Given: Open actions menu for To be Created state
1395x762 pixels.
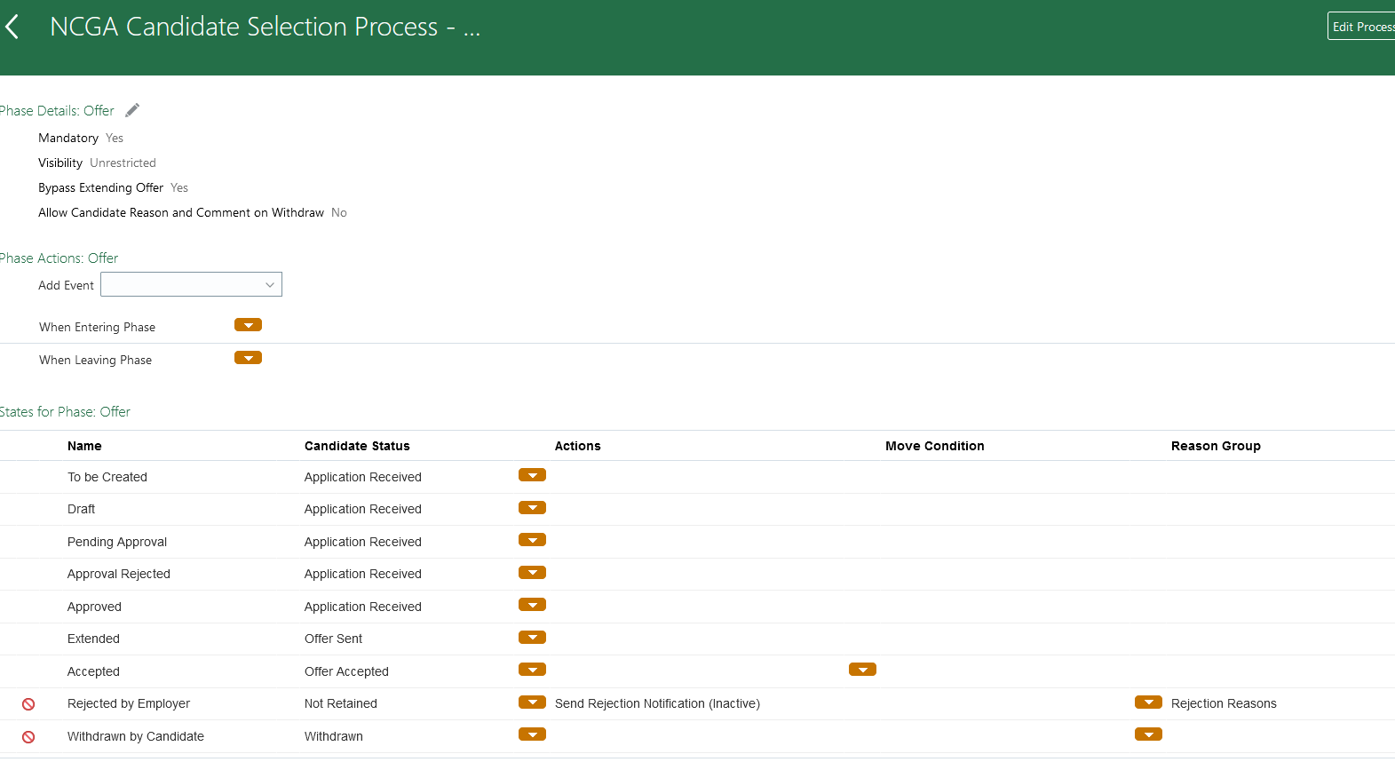Looking at the screenshot, I should pos(532,475).
